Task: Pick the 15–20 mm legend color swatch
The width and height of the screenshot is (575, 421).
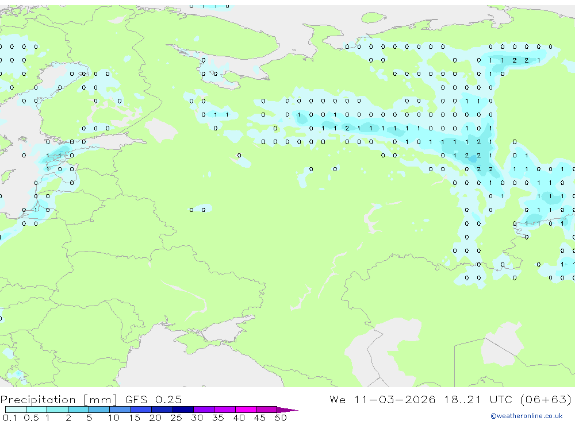Action: click(x=141, y=410)
